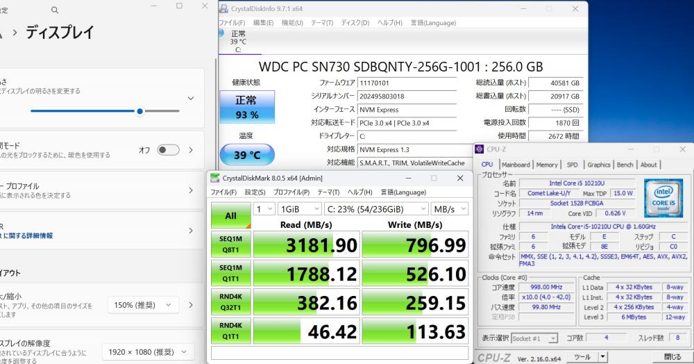This screenshot has height=364, width=694.
Task: Click the CPU-Z title bar app icon
Action: click(x=480, y=149)
